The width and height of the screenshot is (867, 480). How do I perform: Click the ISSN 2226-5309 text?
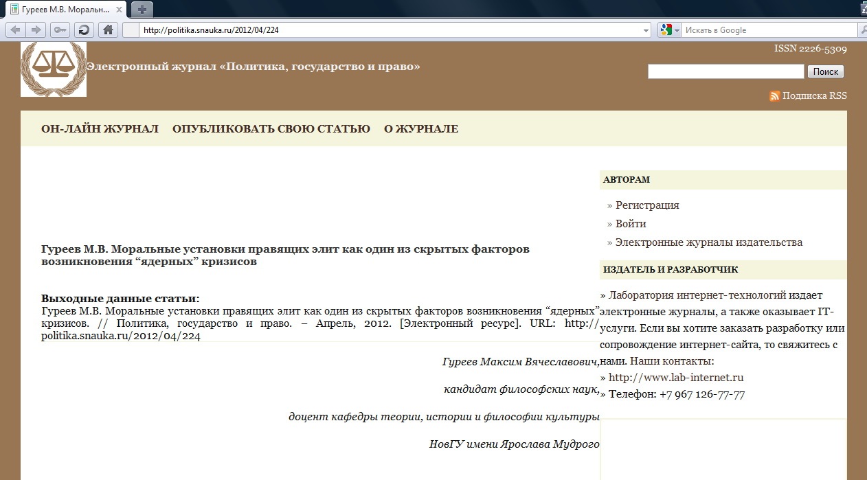tap(811, 49)
